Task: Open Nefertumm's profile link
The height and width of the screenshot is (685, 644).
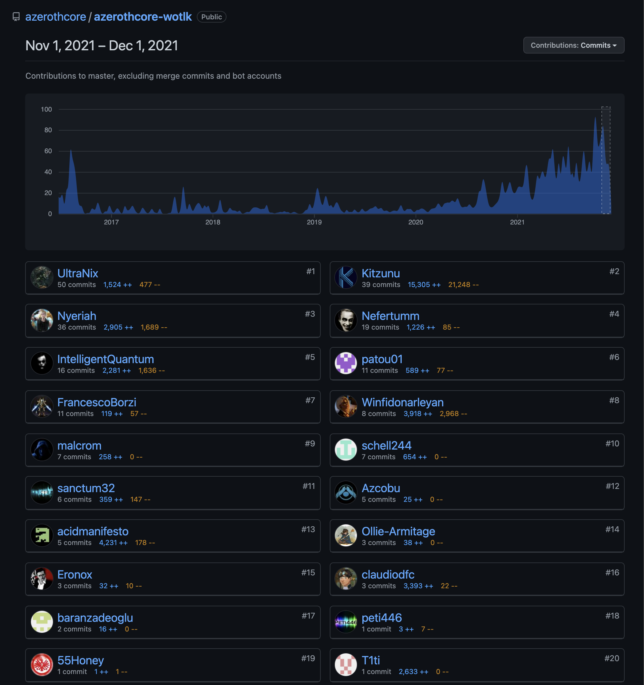Action: click(390, 316)
